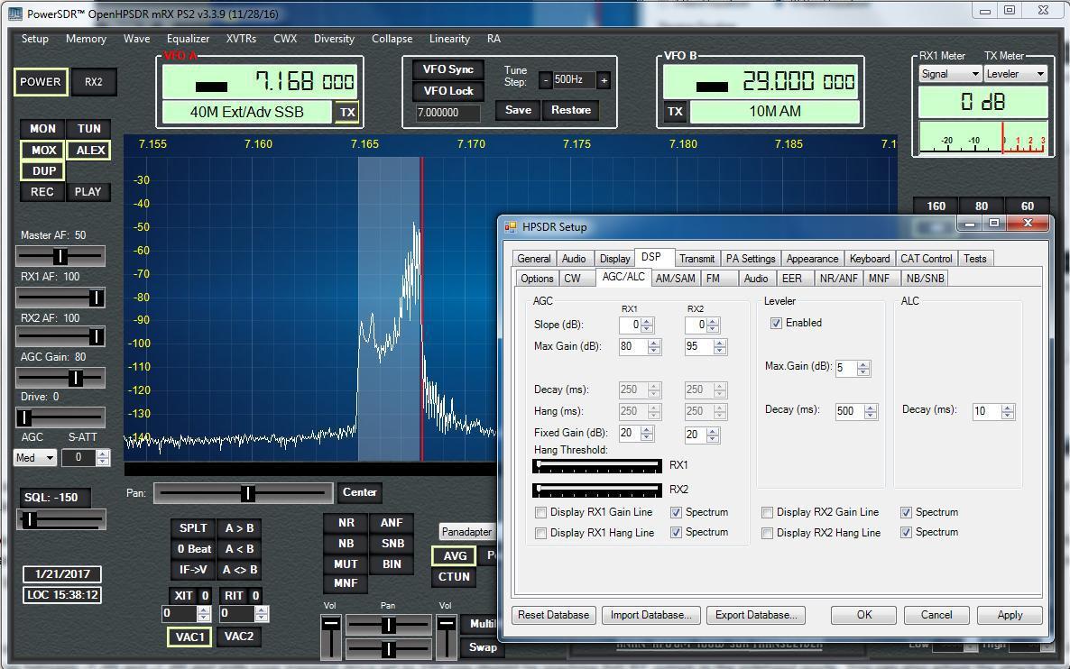Switch to the PA Settings tab
This screenshot has height=669, width=1070.
[751, 259]
